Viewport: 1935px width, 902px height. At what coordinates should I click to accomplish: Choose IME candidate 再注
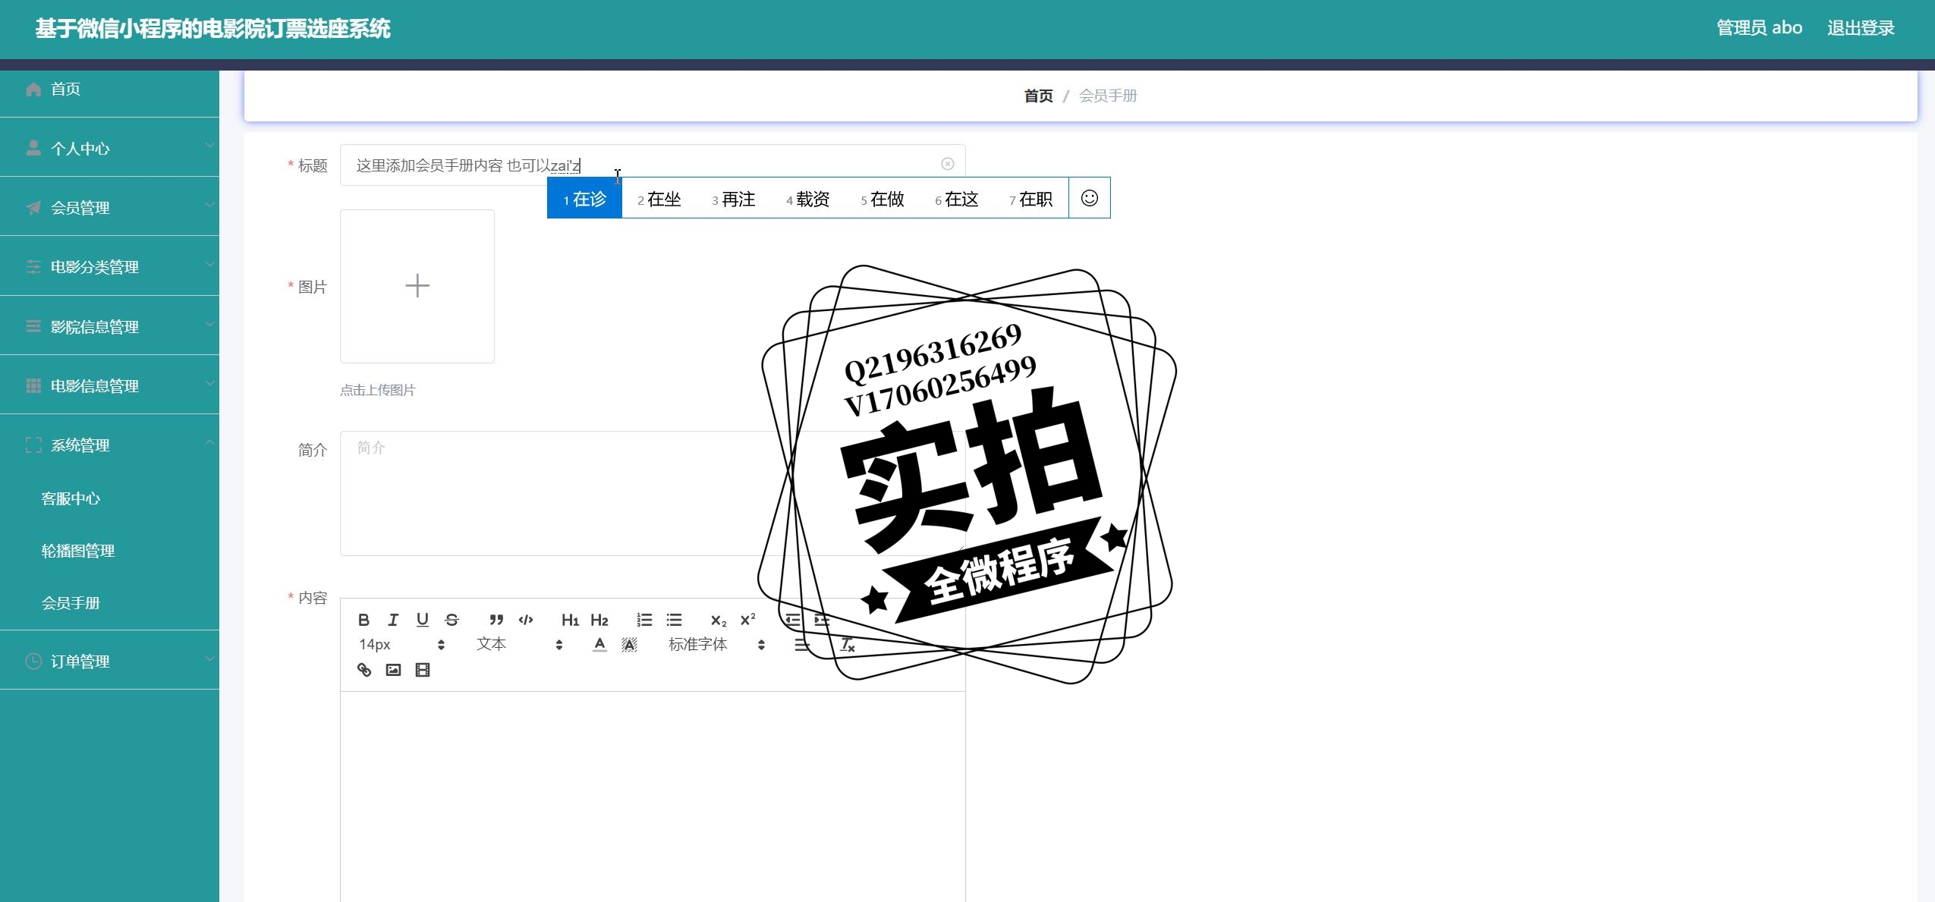[x=733, y=199]
